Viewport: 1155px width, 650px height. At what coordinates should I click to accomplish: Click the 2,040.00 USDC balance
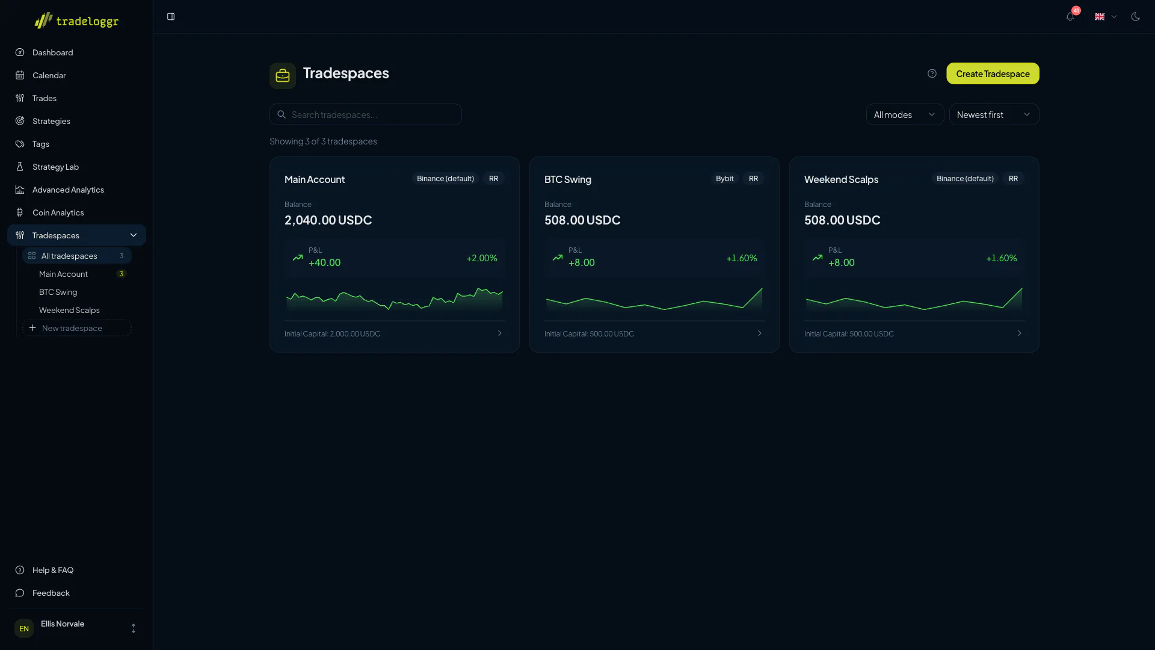tap(328, 220)
